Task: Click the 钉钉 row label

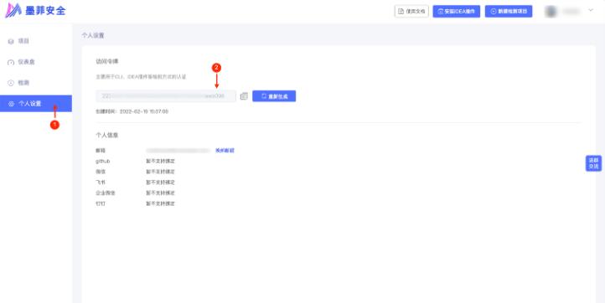Action: [x=101, y=203]
